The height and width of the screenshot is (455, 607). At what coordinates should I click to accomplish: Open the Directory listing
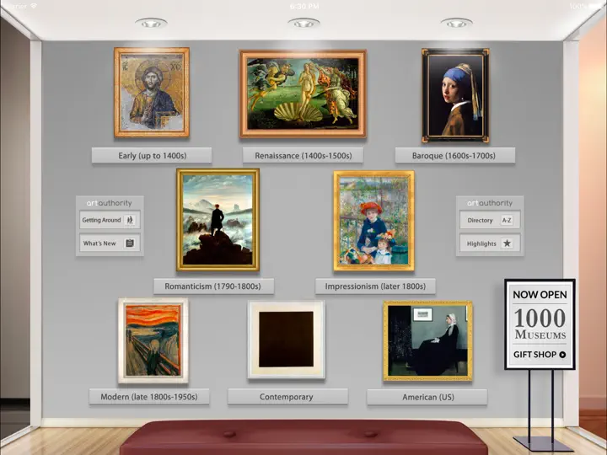490,220
